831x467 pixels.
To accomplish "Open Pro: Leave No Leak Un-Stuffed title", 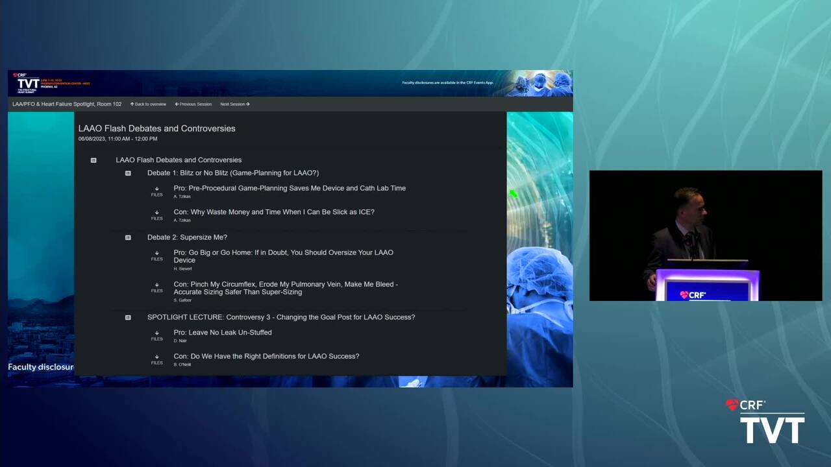I will pyautogui.click(x=223, y=333).
